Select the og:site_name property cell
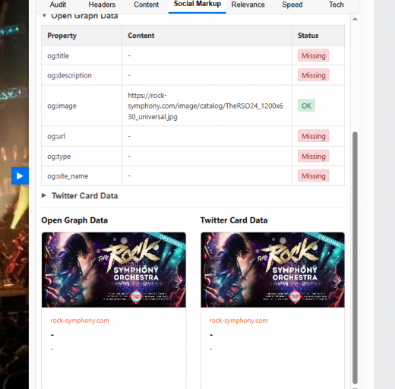395x389 pixels. (82, 176)
